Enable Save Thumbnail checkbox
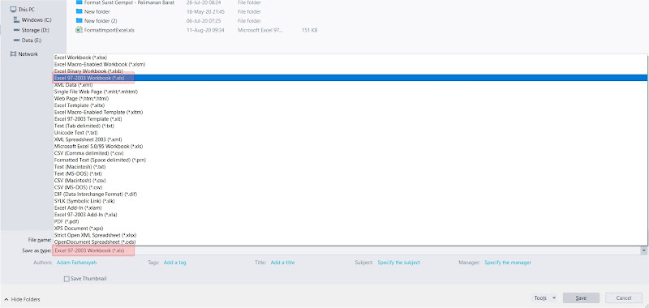This screenshot has height=308, width=649. [67, 279]
